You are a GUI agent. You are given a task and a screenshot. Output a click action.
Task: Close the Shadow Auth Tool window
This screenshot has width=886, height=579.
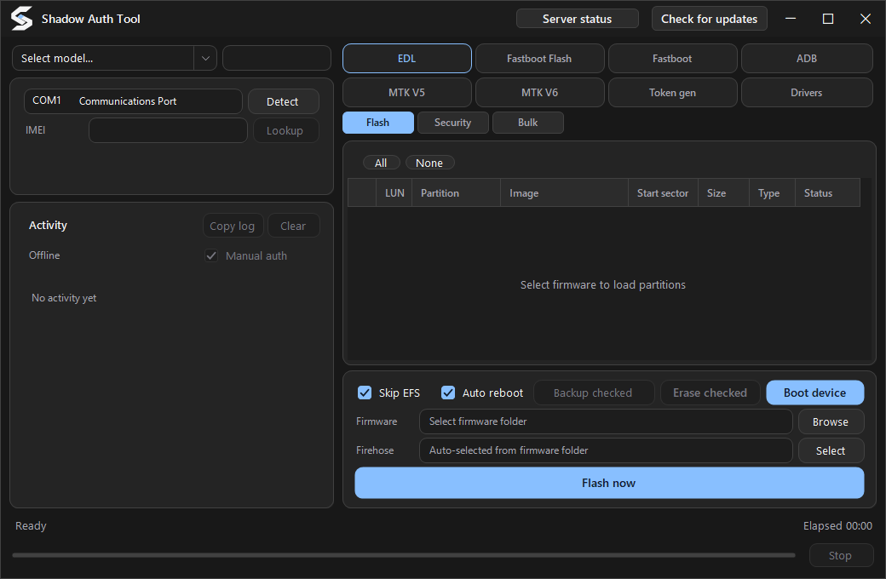click(865, 19)
